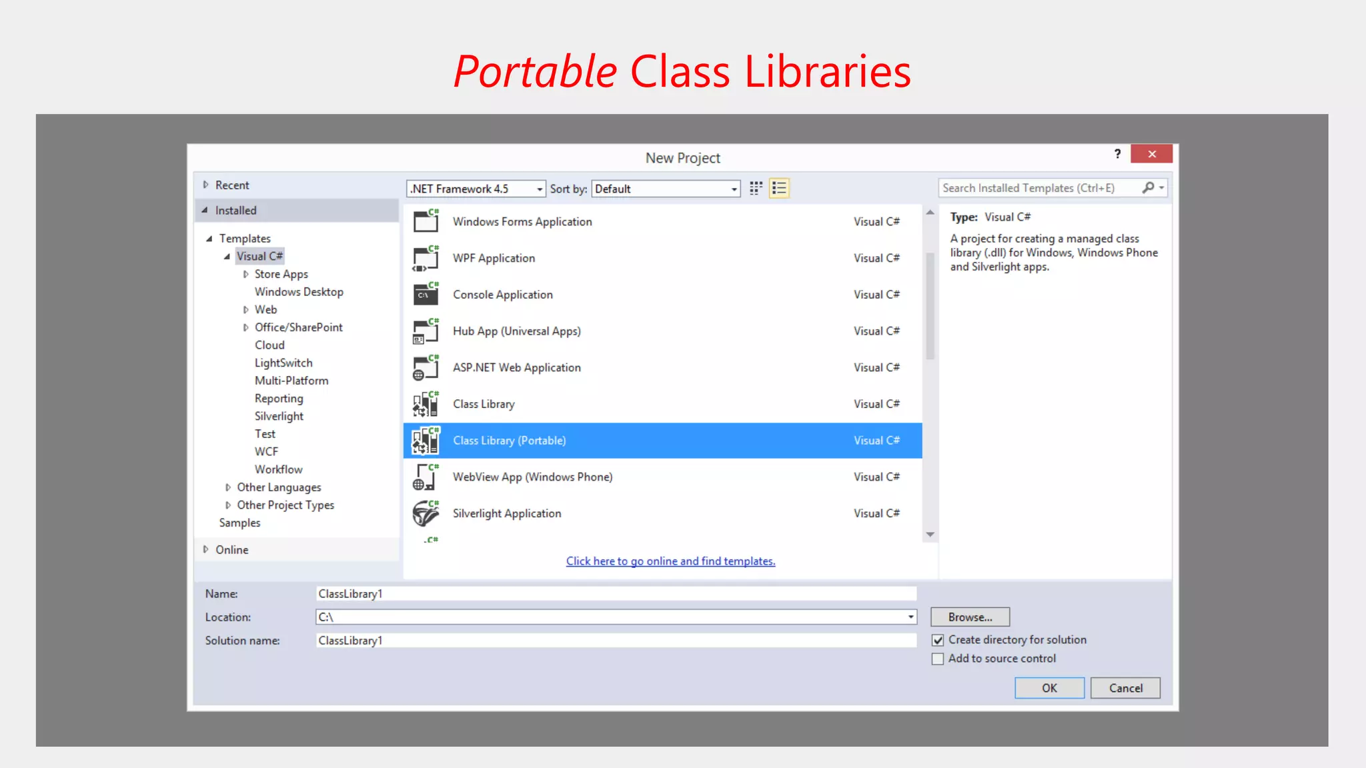This screenshot has height=768, width=1366.
Task: Select the WCF category
Action: (266, 451)
